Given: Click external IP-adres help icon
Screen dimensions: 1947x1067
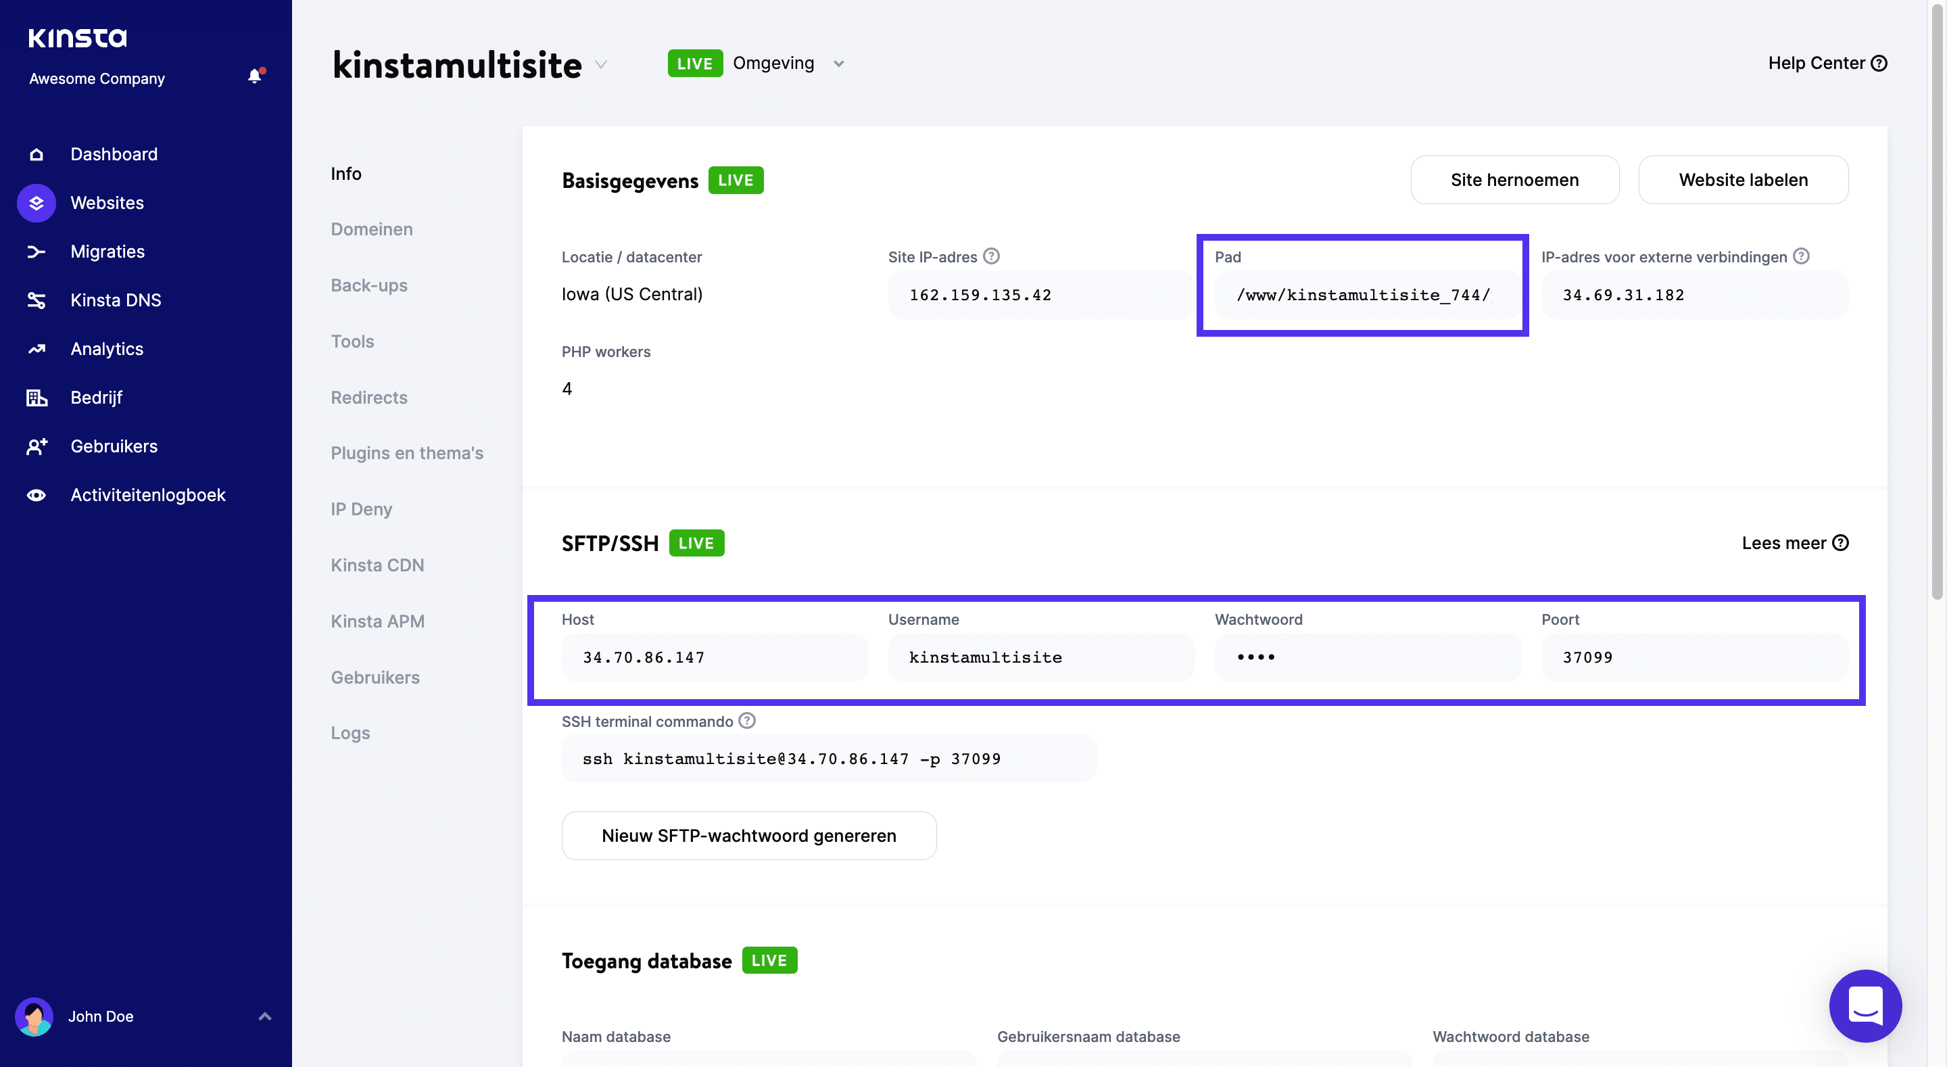Looking at the screenshot, I should 1801,256.
